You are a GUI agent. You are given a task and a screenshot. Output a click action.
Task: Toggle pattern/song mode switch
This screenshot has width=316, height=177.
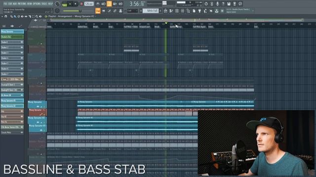[64, 4]
